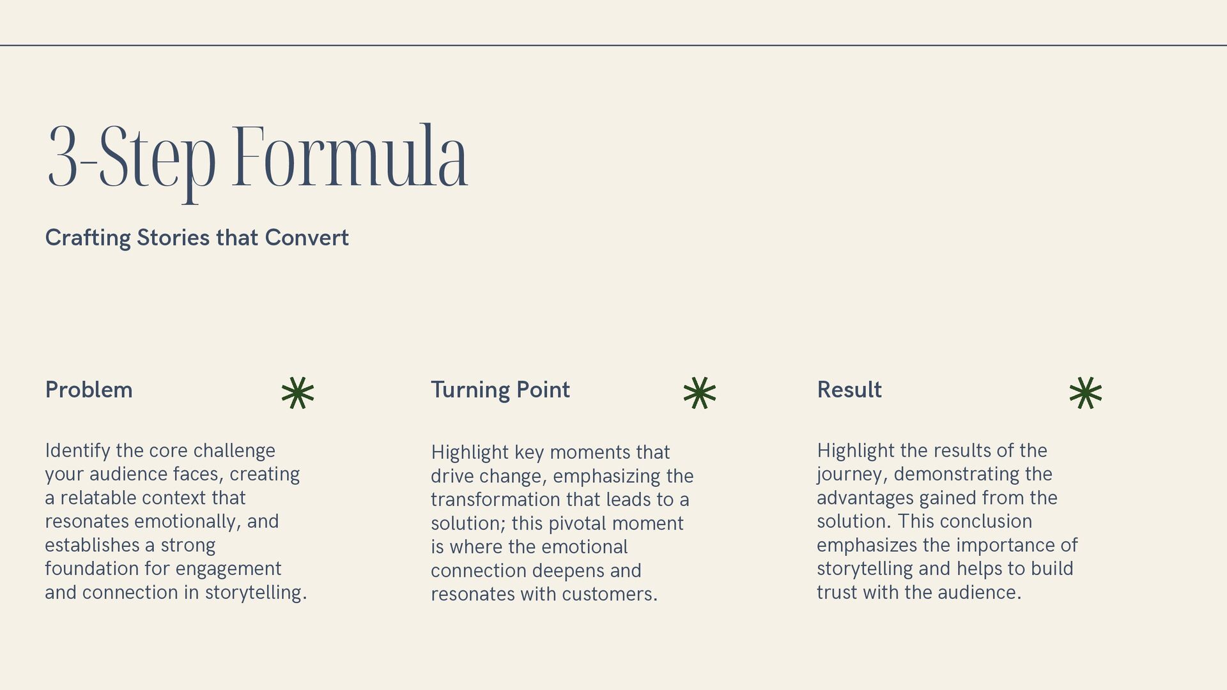Viewport: 1227px width, 690px height.
Task: Click the phrase trust with the audience
Action: pyautogui.click(x=918, y=592)
